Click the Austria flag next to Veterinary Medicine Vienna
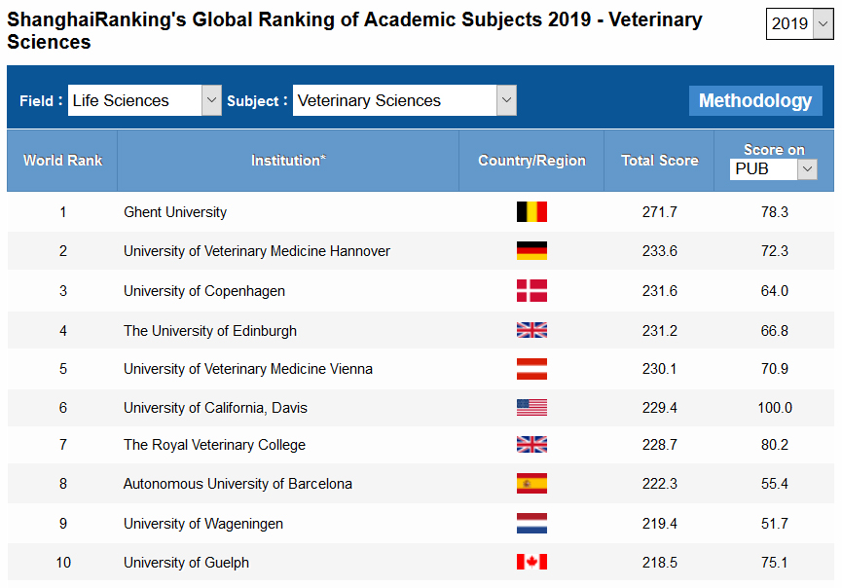 pyautogui.click(x=531, y=368)
